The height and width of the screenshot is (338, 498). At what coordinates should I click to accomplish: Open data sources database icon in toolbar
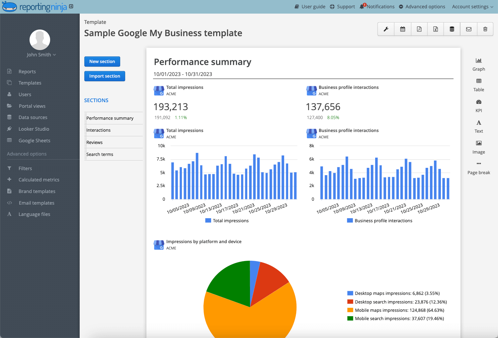[452, 29]
